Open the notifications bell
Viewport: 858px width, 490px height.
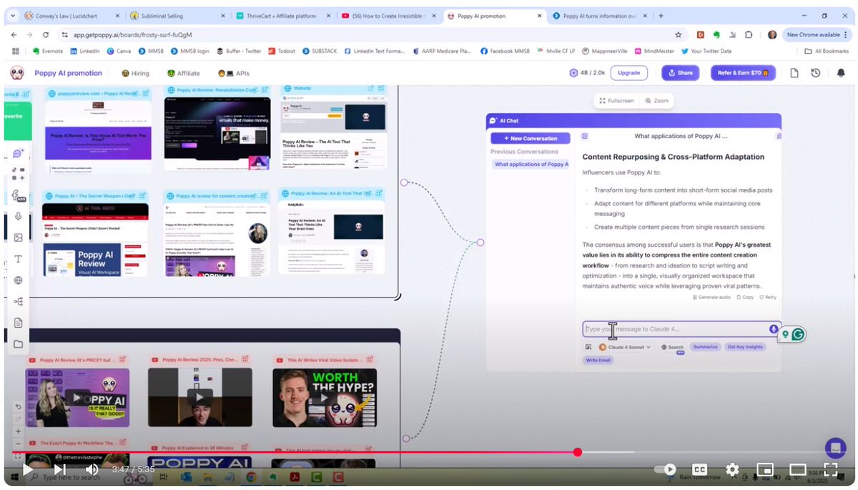(x=841, y=73)
